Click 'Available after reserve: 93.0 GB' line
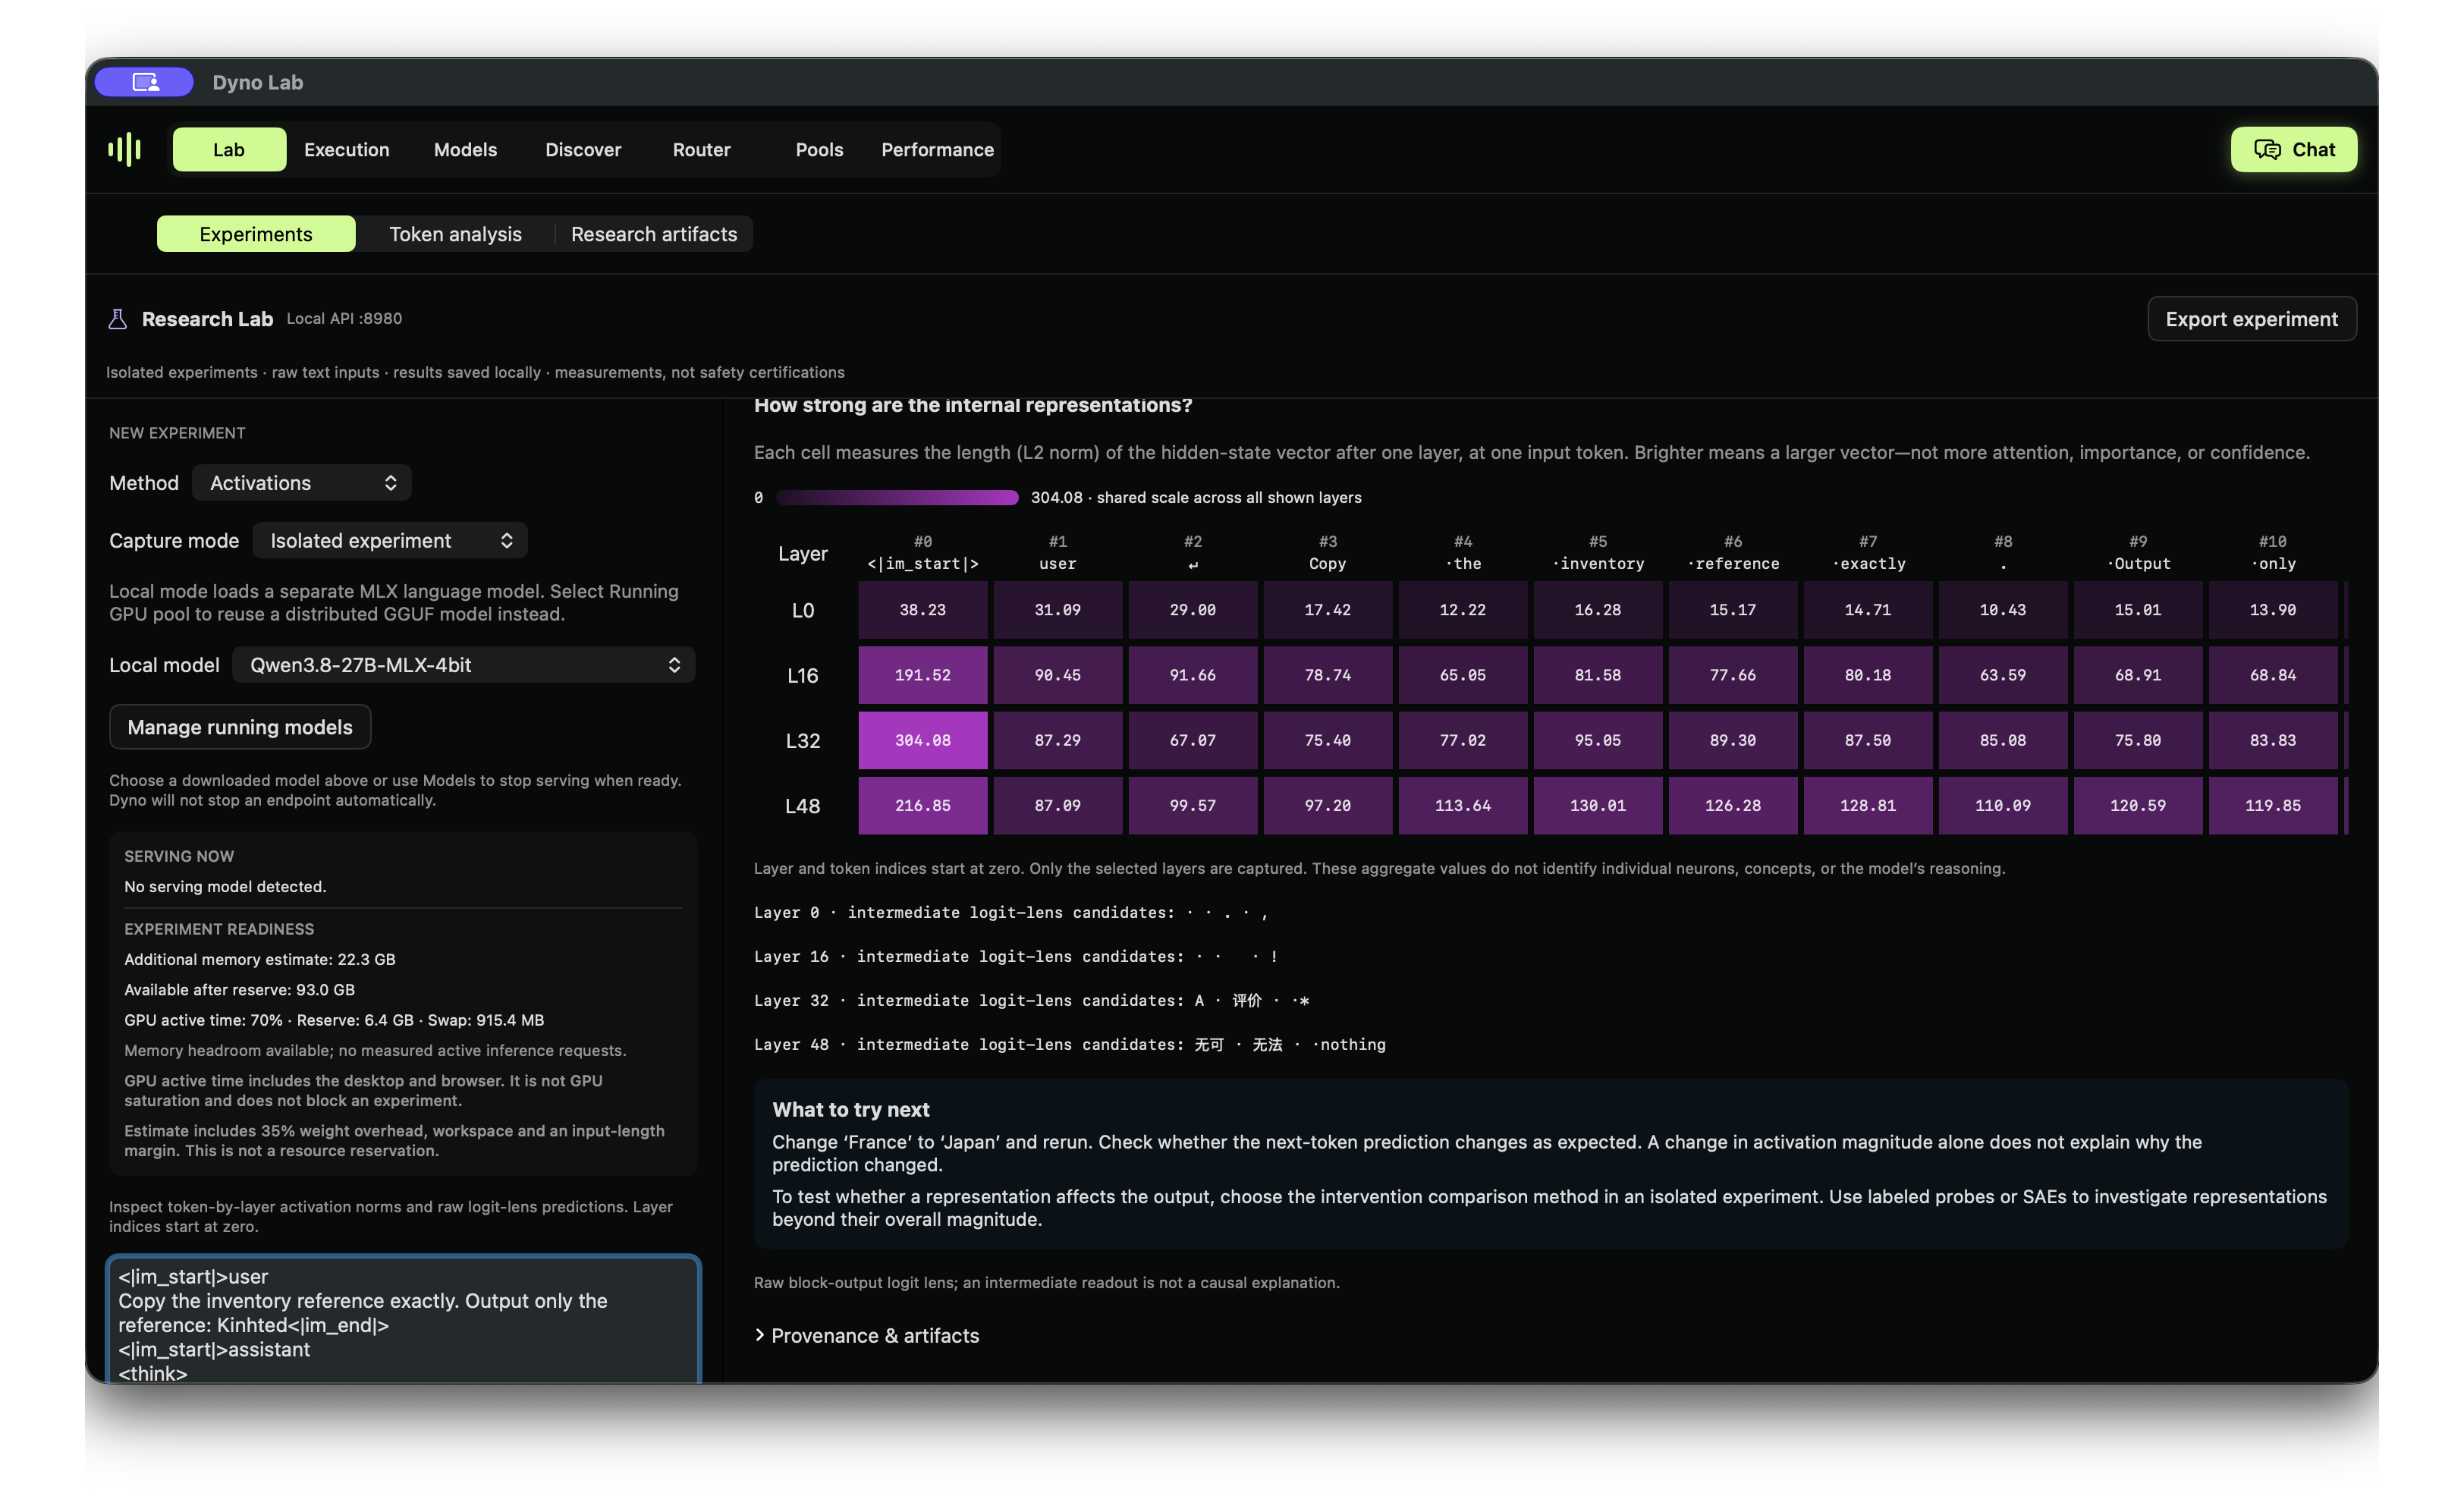The width and height of the screenshot is (2464, 1496). (240, 990)
